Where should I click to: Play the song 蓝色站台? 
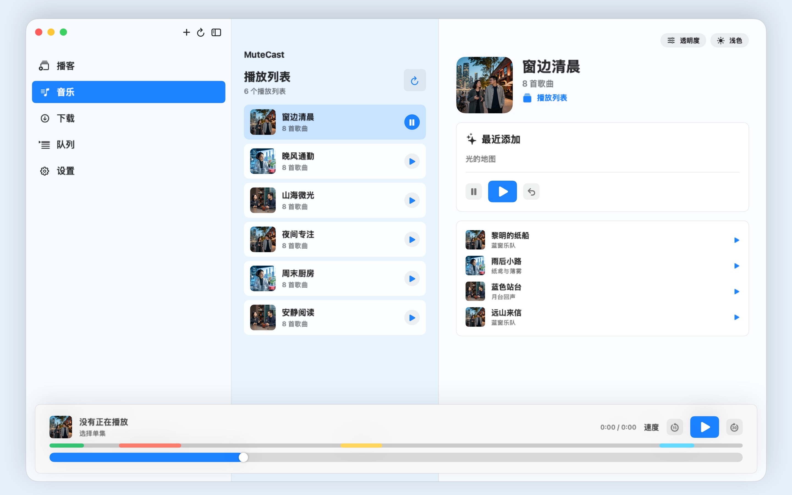[x=736, y=291]
